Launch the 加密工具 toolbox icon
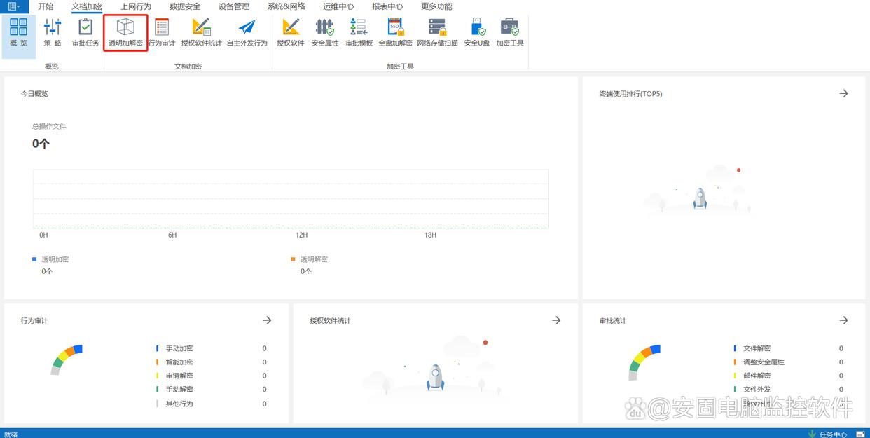The image size is (870, 438). point(509,33)
